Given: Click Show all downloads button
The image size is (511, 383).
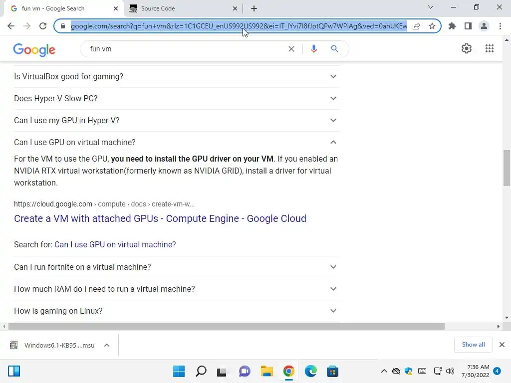Looking at the screenshot, I should (473, 345).
